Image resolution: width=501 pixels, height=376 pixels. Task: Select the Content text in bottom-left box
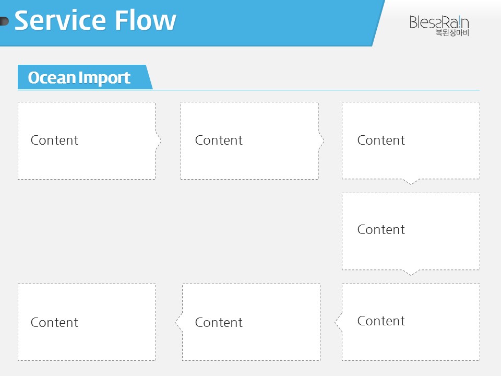tap(54, 323)
